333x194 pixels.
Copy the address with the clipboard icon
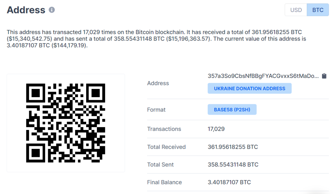coord(324,76)
